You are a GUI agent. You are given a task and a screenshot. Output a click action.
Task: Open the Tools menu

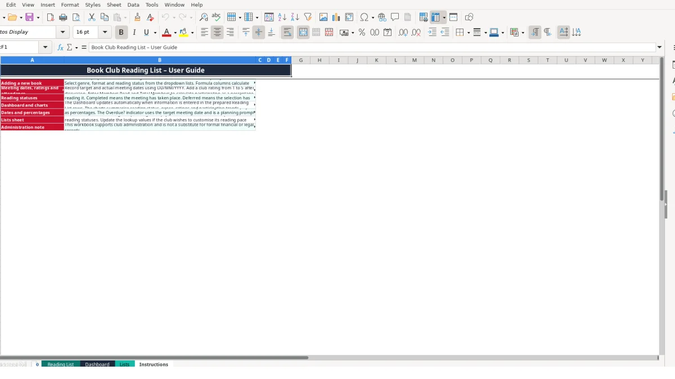point(152,4)
